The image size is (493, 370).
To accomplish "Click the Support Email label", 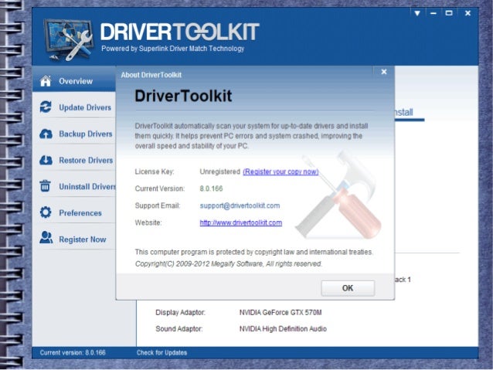I will coord(158,205).
